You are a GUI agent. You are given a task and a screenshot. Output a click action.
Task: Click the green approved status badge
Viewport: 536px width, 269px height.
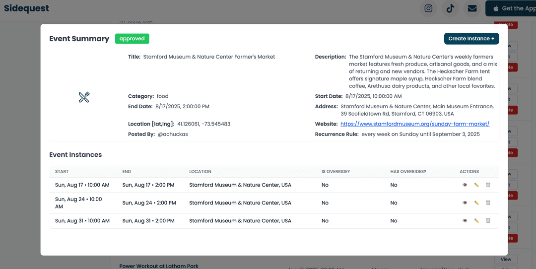(132, 39)
